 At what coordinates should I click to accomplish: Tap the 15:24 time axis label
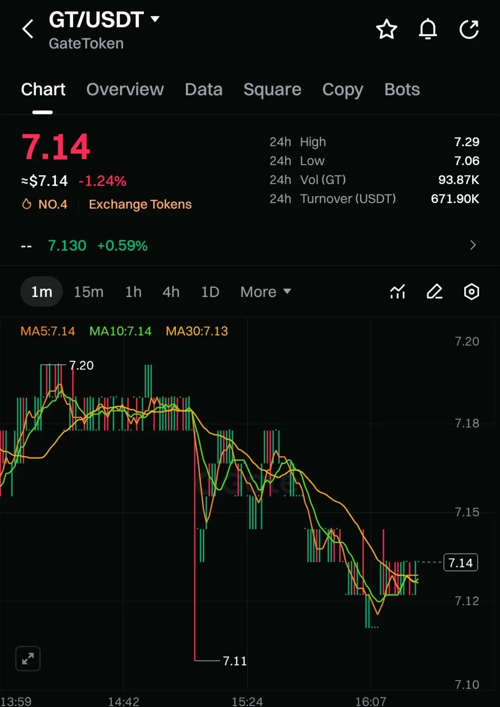click(247, 701)
